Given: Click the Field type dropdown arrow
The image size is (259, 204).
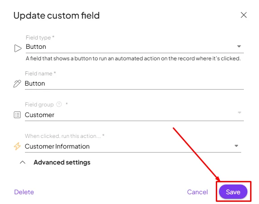Looking at the screenshot, I should (239, 47).
